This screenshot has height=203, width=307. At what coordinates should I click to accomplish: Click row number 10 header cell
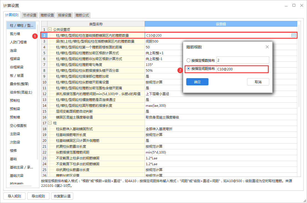pyautogui.click(x=44, y=82)
